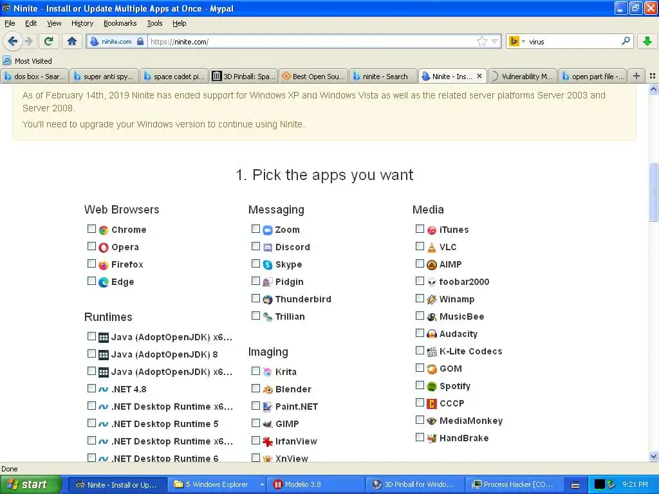Open a new tab with plus button
This screenshot has height=494, width=659.
(636, 76)
